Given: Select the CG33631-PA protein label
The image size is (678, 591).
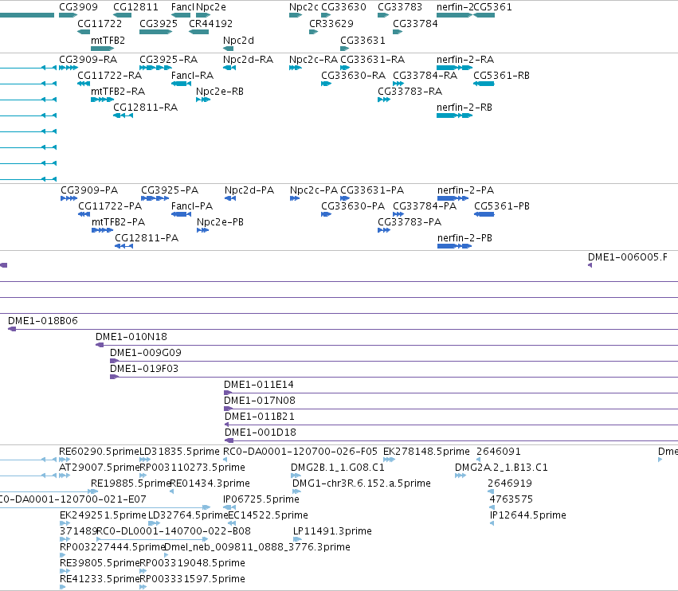Looking at the screenshot, I should pyautogui.click(x=372, y=190).
